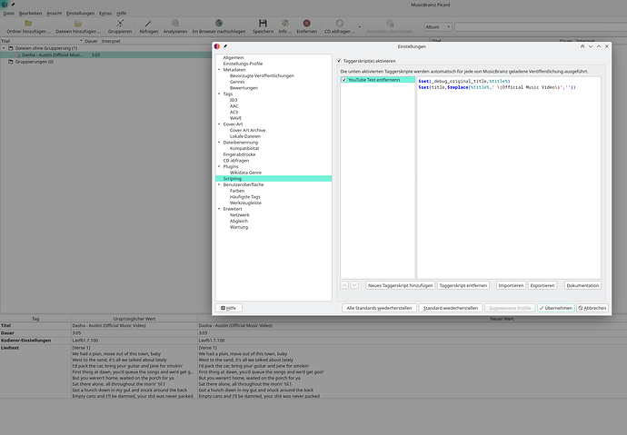Select Farben in settings tree
The width and height of the screenshot is (627, 435).
coord(237,191)
